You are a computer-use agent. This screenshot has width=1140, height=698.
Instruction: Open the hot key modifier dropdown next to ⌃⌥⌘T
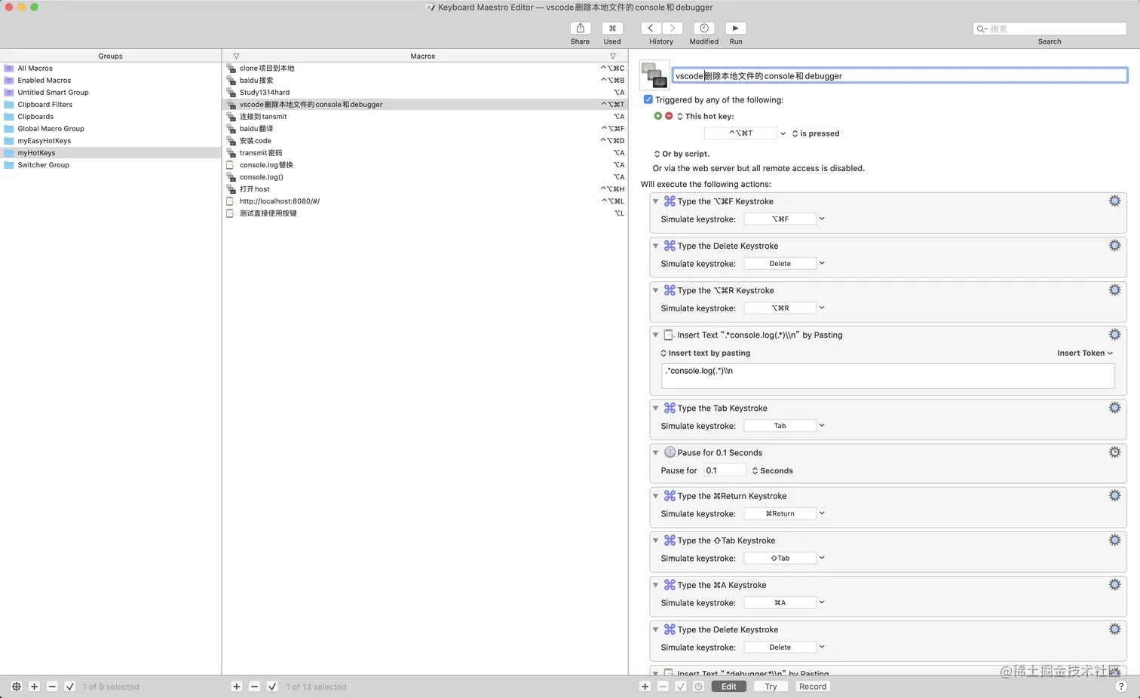783,133
